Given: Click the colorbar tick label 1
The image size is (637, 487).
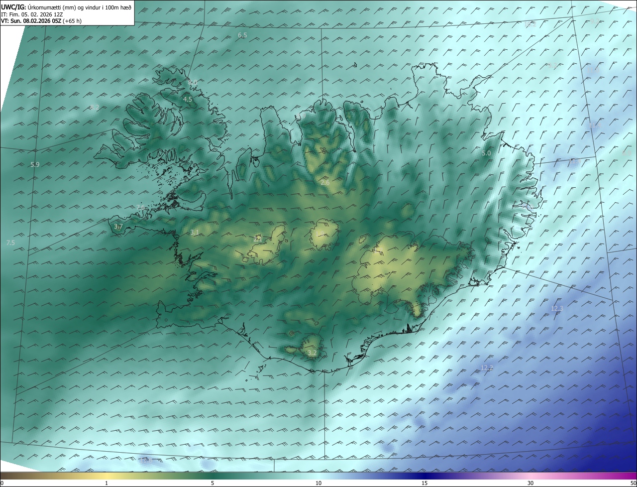Looking at the screenshot, I should (106, 483).
